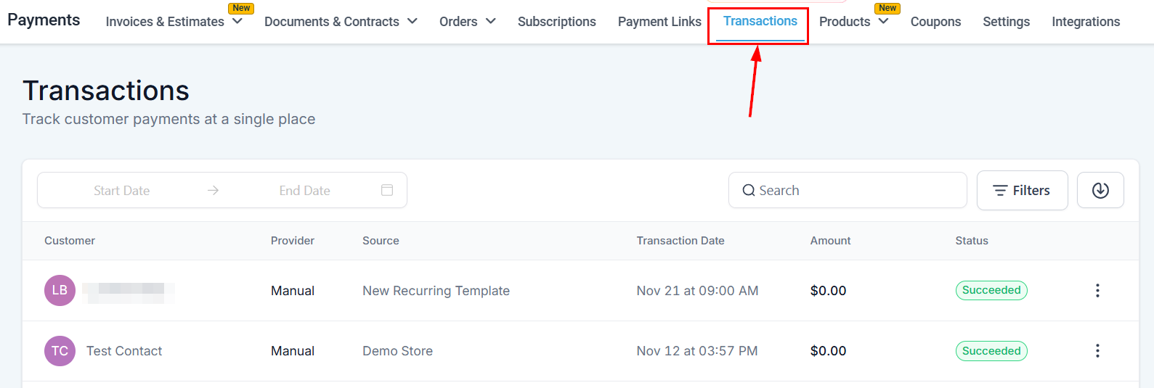Open three-dot menu for Test Contact row
The width and height of the screenshot is (1154, 388).
coord(1097,351)
